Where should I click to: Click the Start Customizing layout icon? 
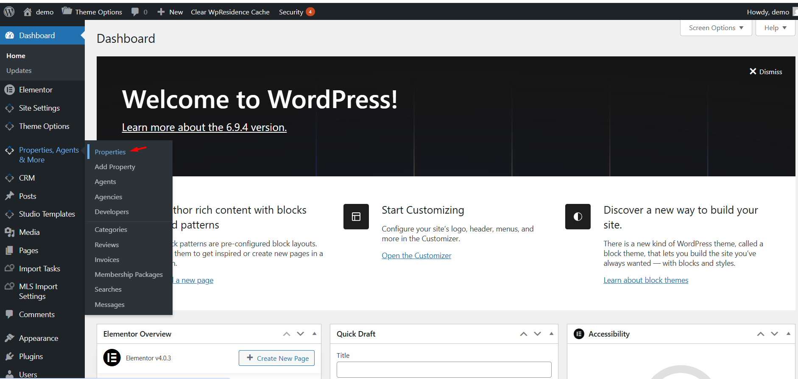click(356, 217)
